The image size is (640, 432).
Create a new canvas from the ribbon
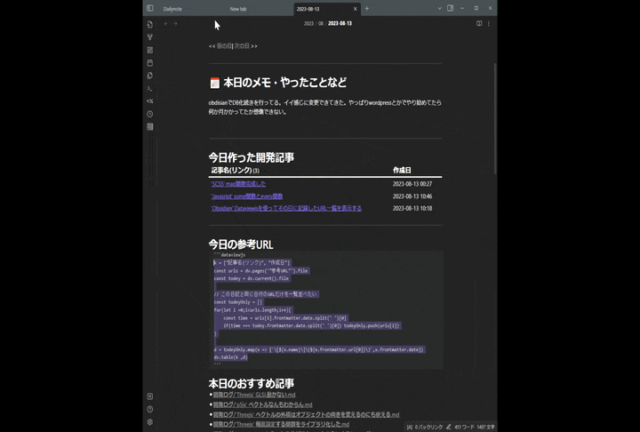pos(150,50)
